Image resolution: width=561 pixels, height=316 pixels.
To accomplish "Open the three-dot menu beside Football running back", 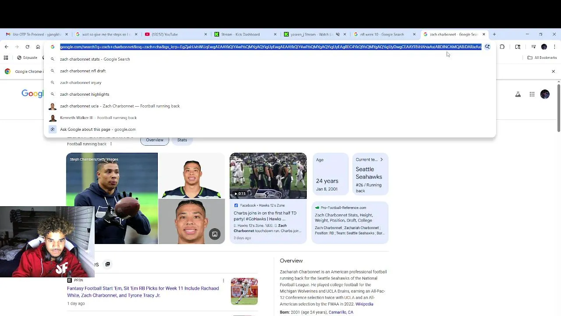I will click(111, 144).
